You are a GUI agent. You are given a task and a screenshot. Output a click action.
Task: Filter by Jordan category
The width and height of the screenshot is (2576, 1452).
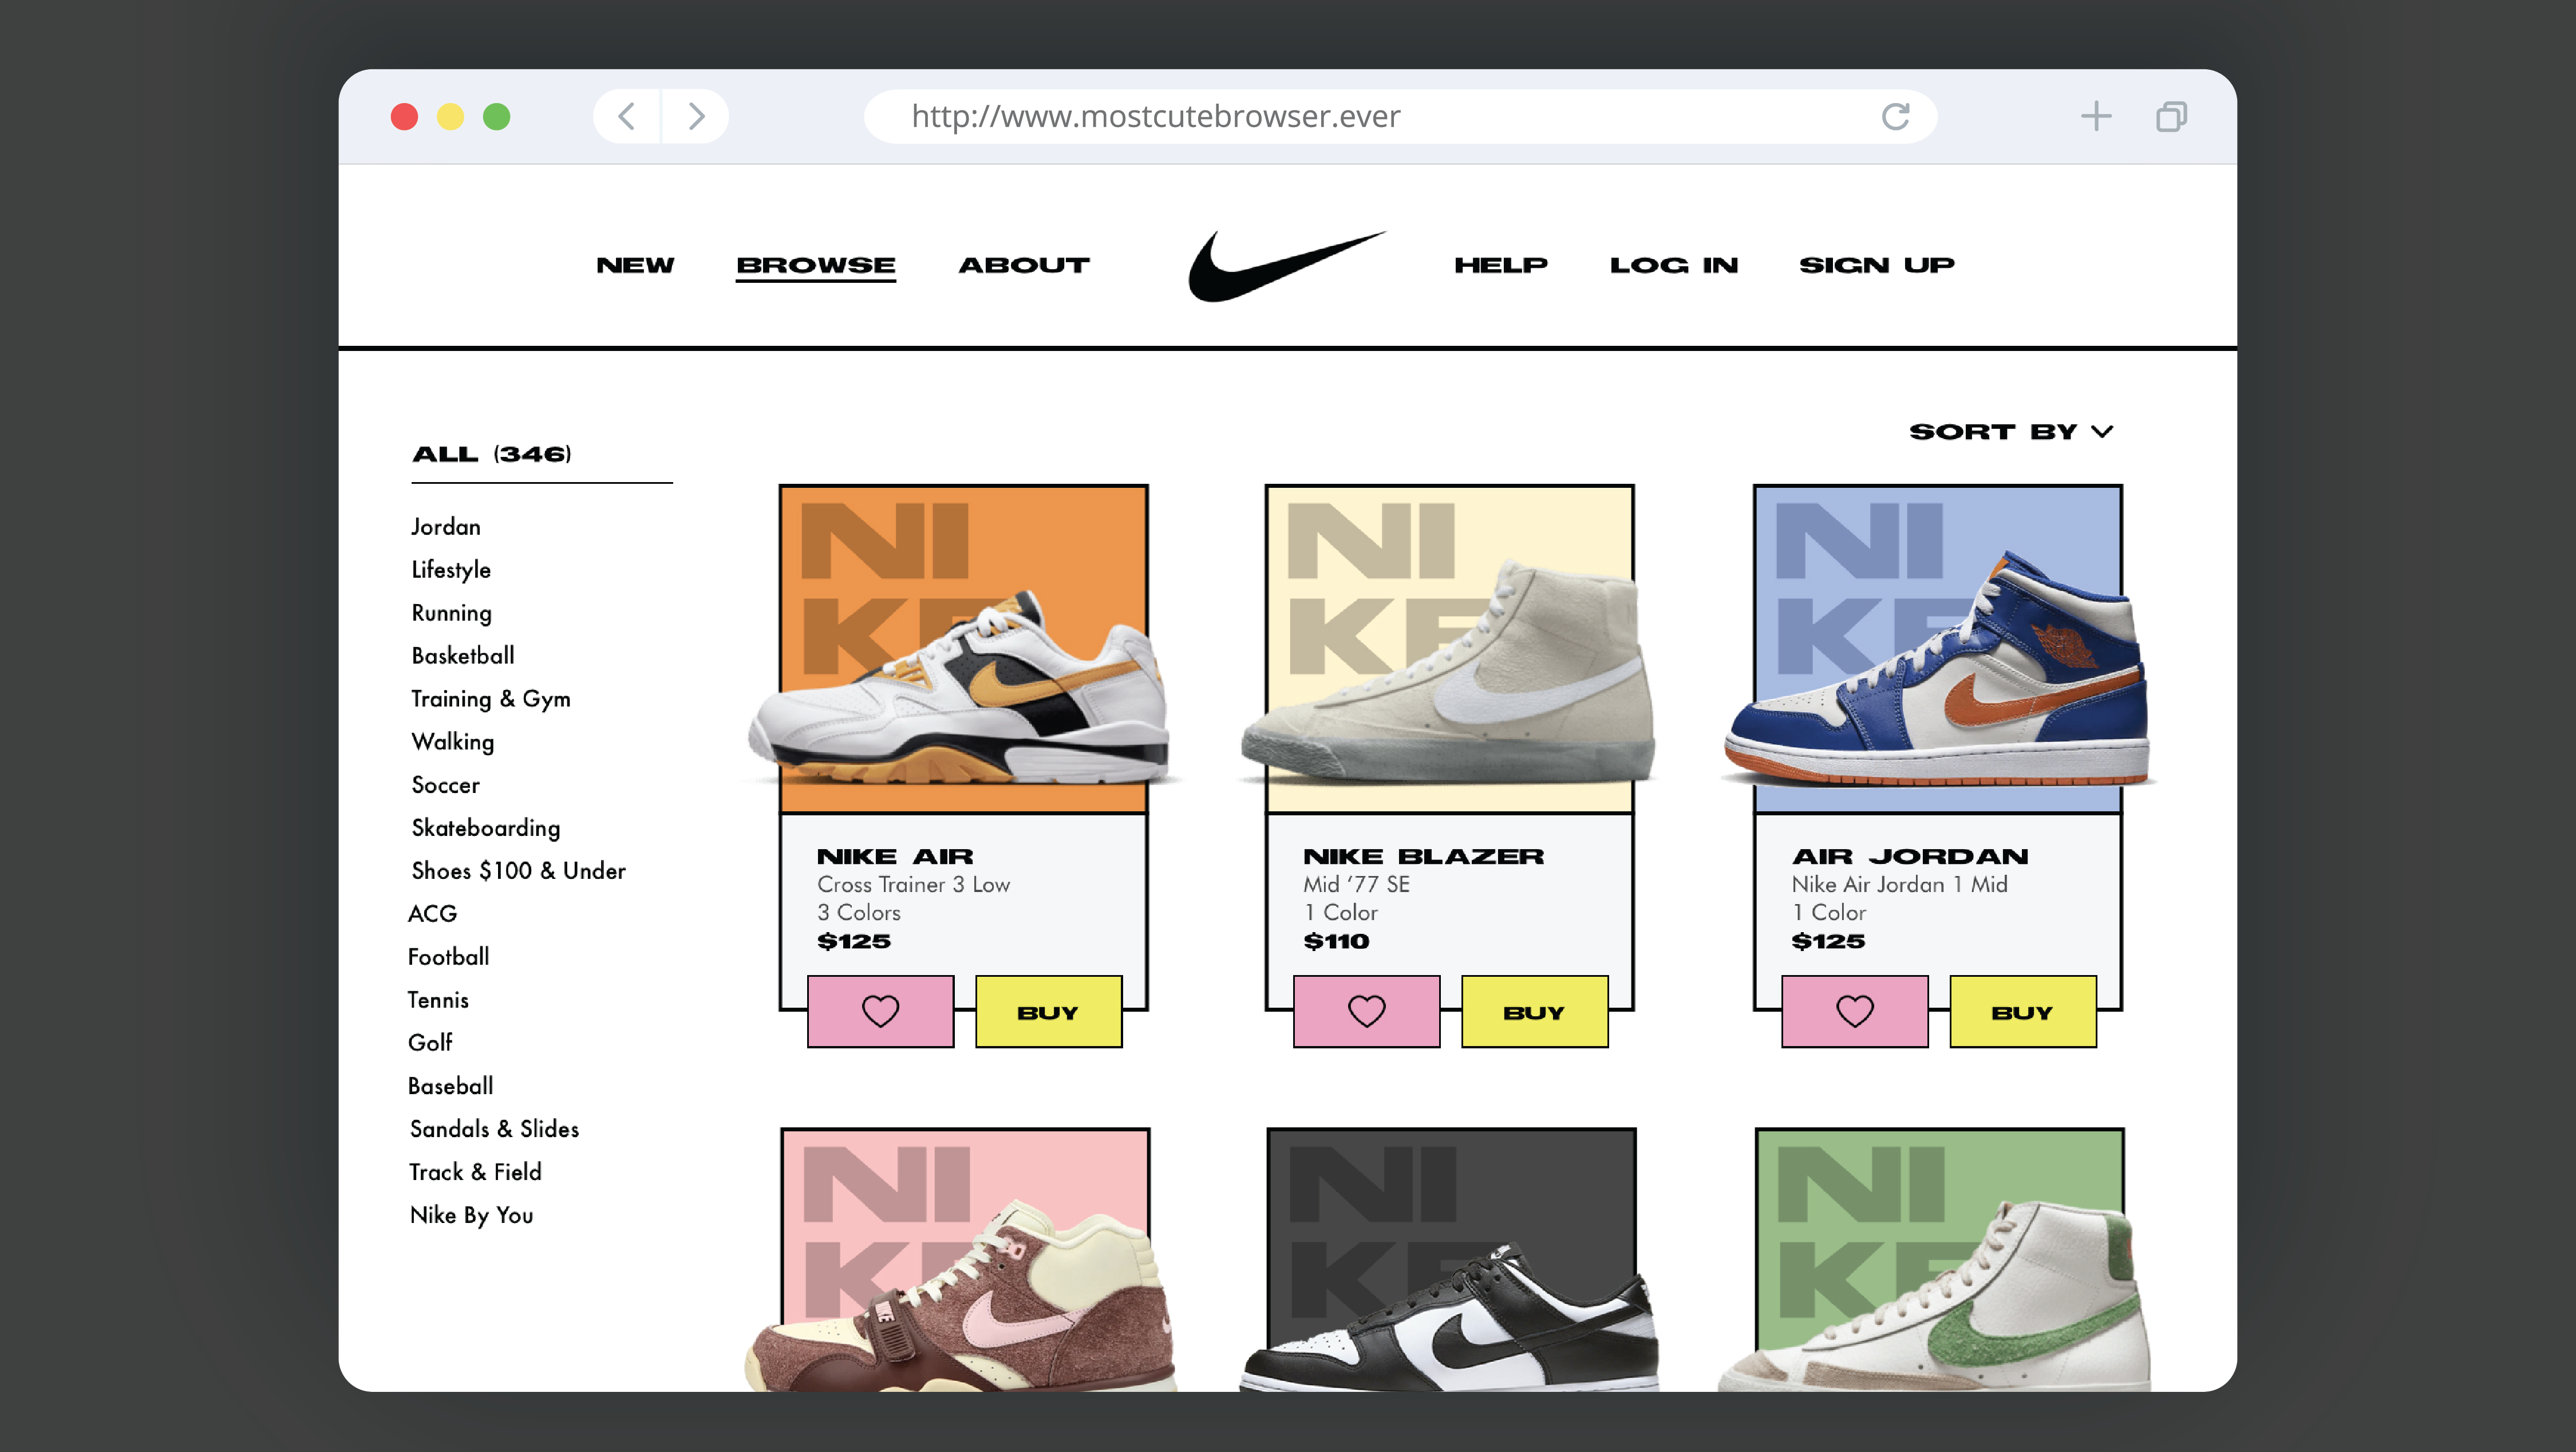click(x=446, y=526)
